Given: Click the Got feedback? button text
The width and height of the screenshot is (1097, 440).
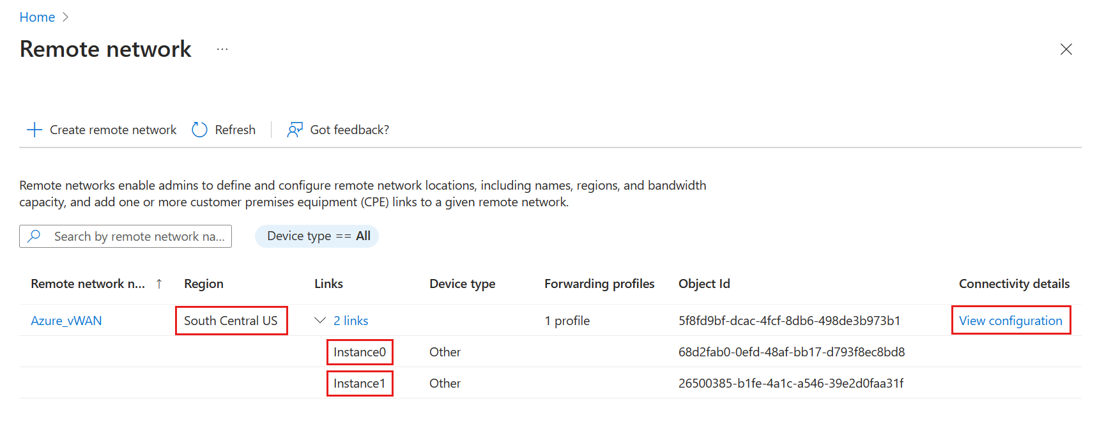Looking at the screenshot, I should pyautogui.click(x=349, y=130).
